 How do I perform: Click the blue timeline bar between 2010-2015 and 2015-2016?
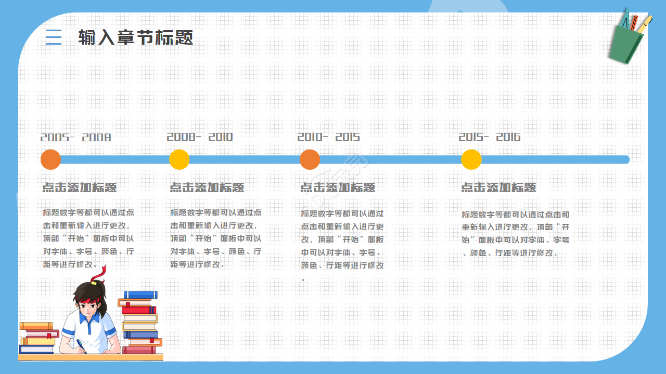[390, 159]
